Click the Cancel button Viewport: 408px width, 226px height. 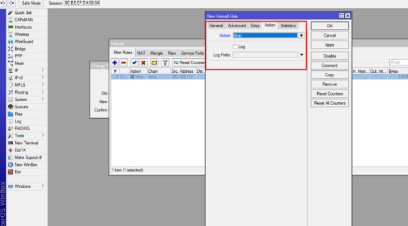pos(329,35)
